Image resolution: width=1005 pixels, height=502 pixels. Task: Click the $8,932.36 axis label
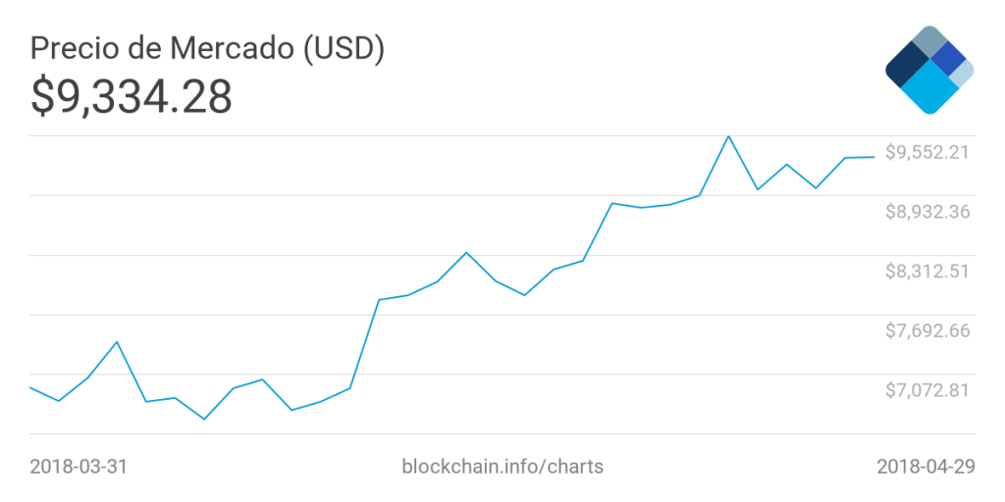click(x=927, y=212)
